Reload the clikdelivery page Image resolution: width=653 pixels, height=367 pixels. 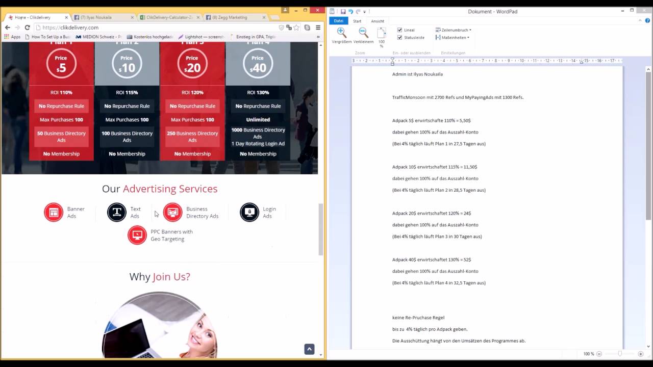[x=28, y=28]
